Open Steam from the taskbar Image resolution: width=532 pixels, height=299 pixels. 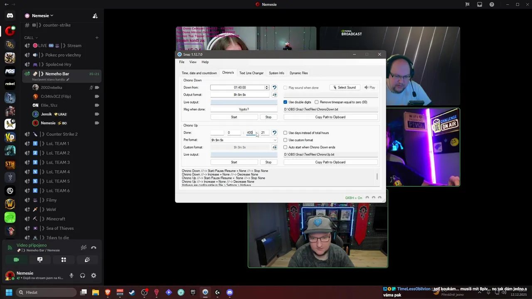[132, 292]
